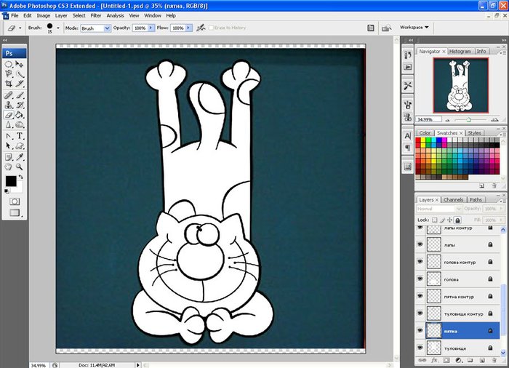The image size is (509, 368).
Task: Switch to the Paths tab
Action: (476, 200)
